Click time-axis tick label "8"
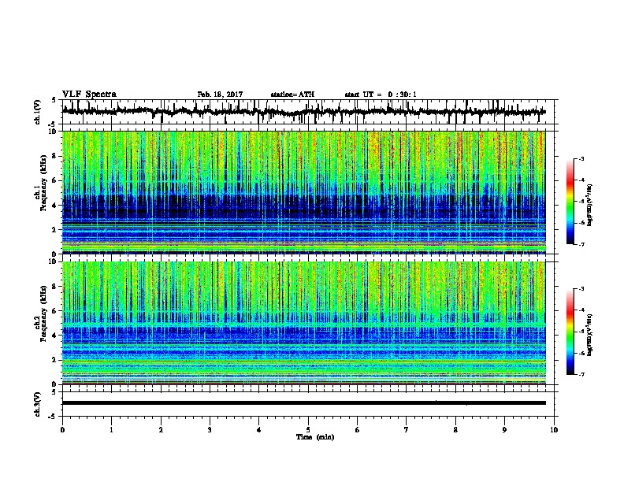This screenshot has height=482, width=624. pyautogui.click(x=455, y=430)
